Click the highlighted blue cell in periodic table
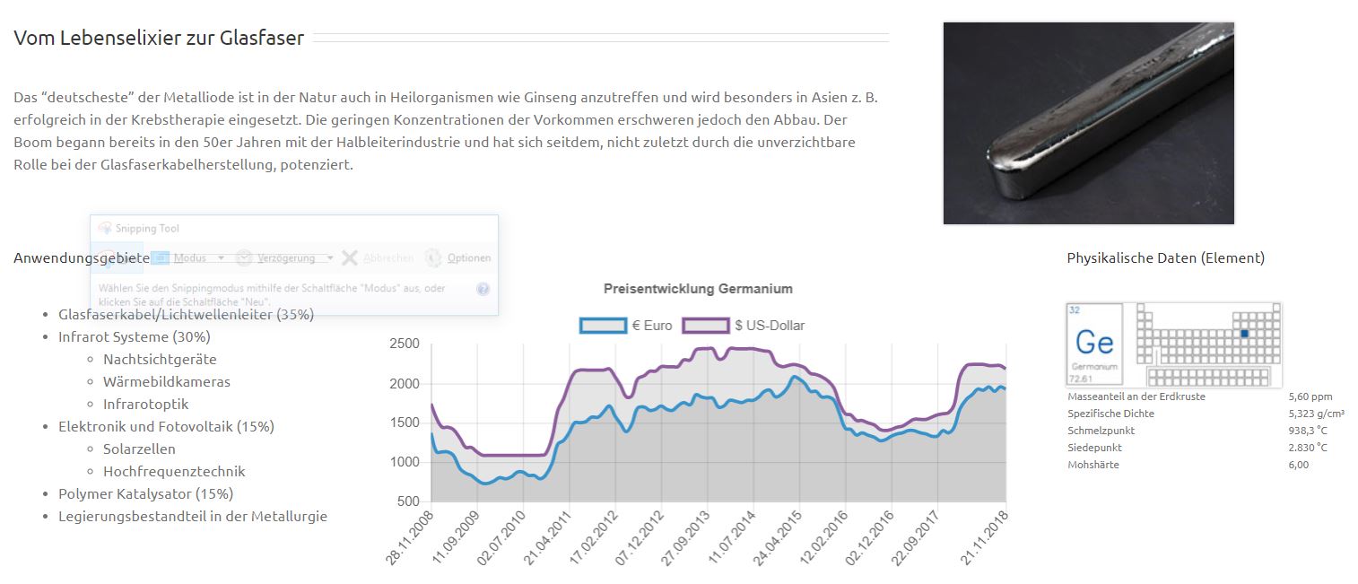This screenshot has height=584, width=1358. [1244, 334]
